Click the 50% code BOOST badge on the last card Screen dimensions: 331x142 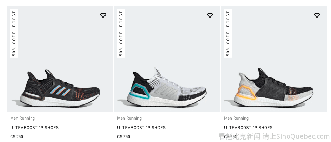[x=228, y=33]
